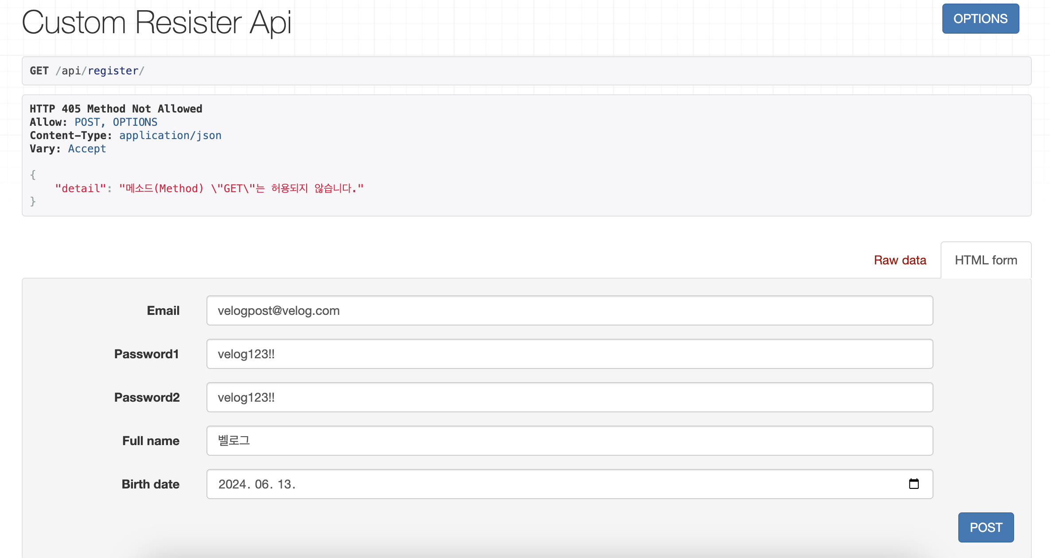Click the OPTIONS button
The image size is (1050, 558).
click(x=980, y=19)
